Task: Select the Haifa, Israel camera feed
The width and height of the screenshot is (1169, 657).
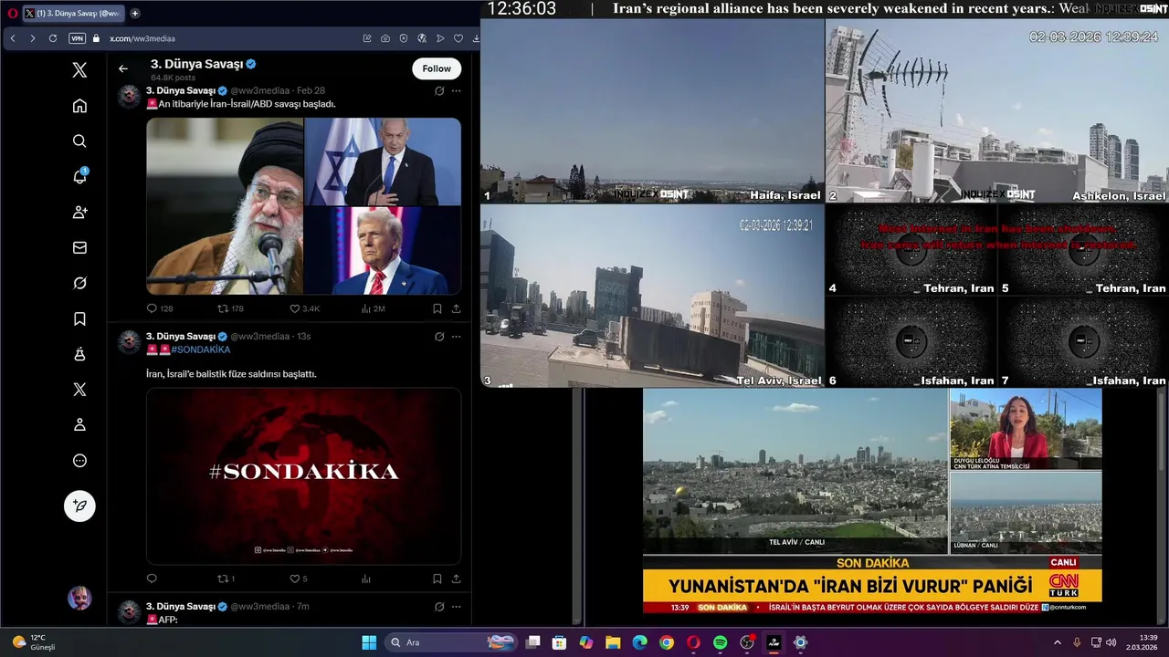Action: point(652,110)
